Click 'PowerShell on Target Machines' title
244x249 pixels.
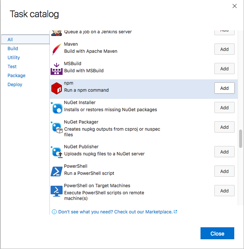point(97,186)
